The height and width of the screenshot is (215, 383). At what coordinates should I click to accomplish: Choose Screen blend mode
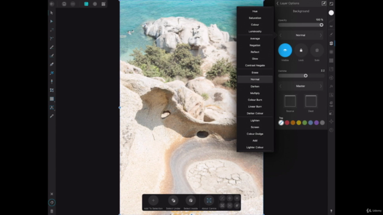click(x=255, y=127)
